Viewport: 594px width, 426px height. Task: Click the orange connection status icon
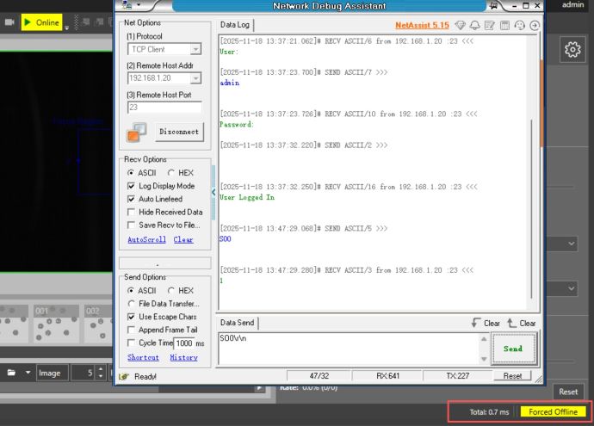136,133
